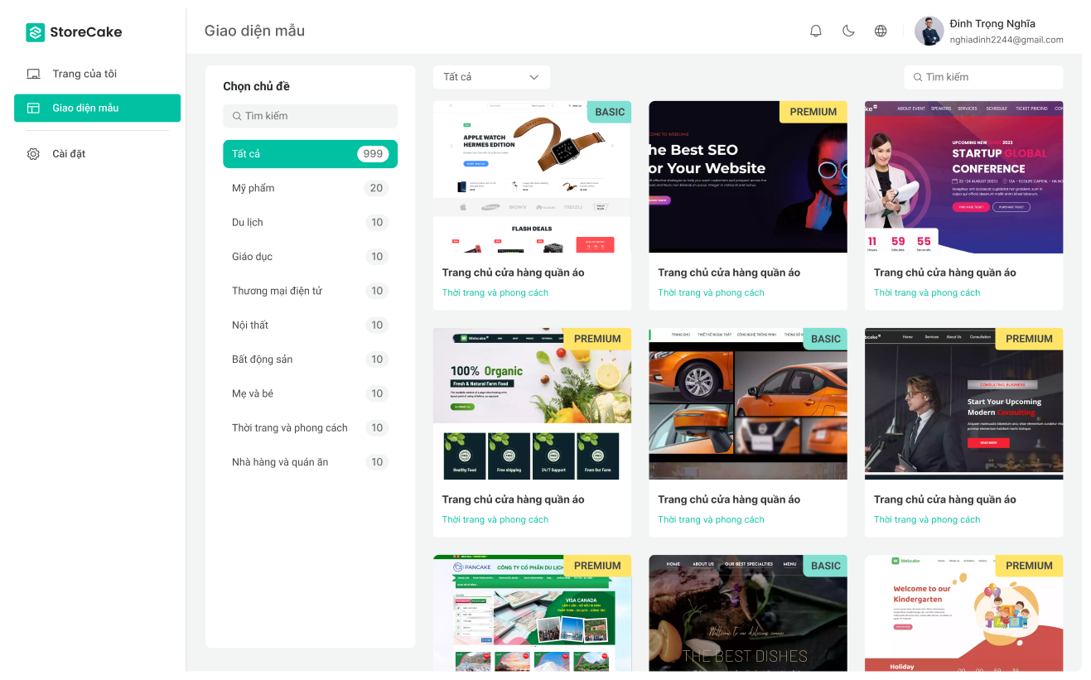Click the top-right "Tìm kiếm" search field
Image resolution: width=1091 pixels, height=680 pixels.
(x=983, y=77)
